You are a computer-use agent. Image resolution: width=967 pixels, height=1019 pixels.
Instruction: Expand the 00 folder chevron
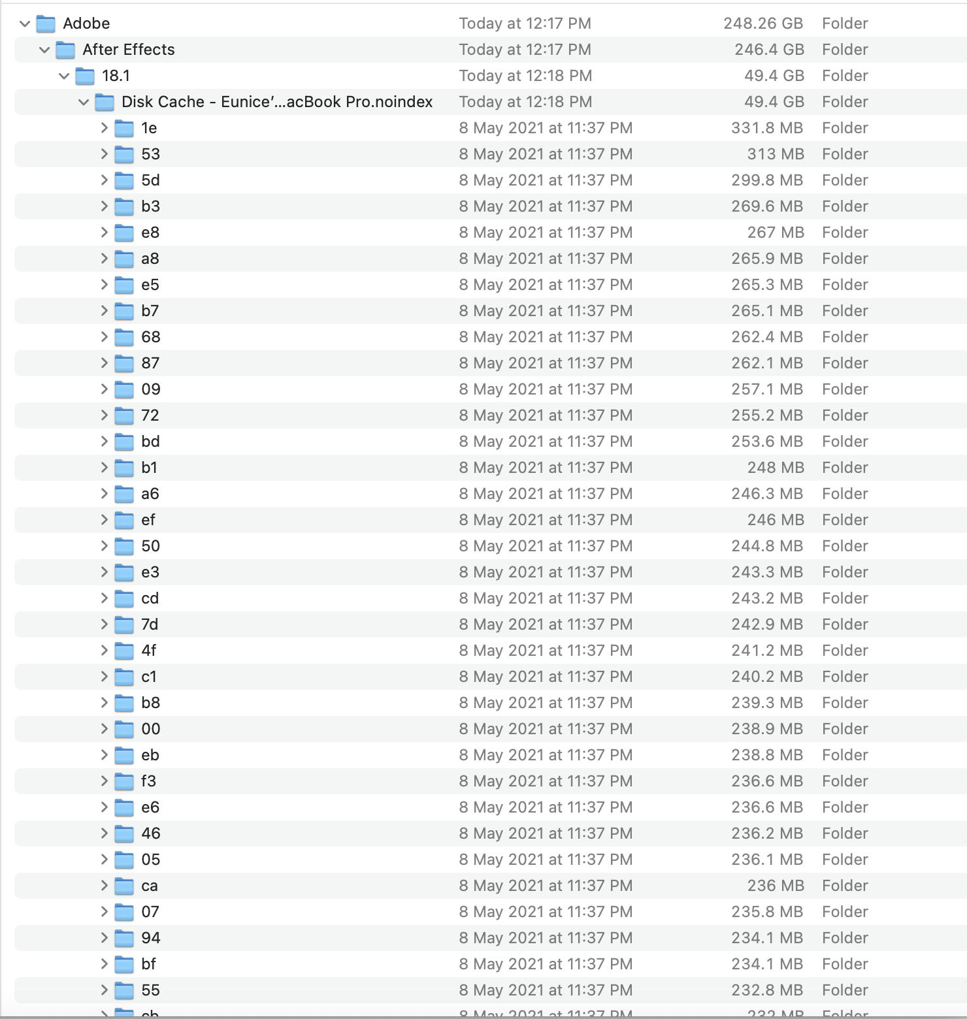click(x=104, y=729)
